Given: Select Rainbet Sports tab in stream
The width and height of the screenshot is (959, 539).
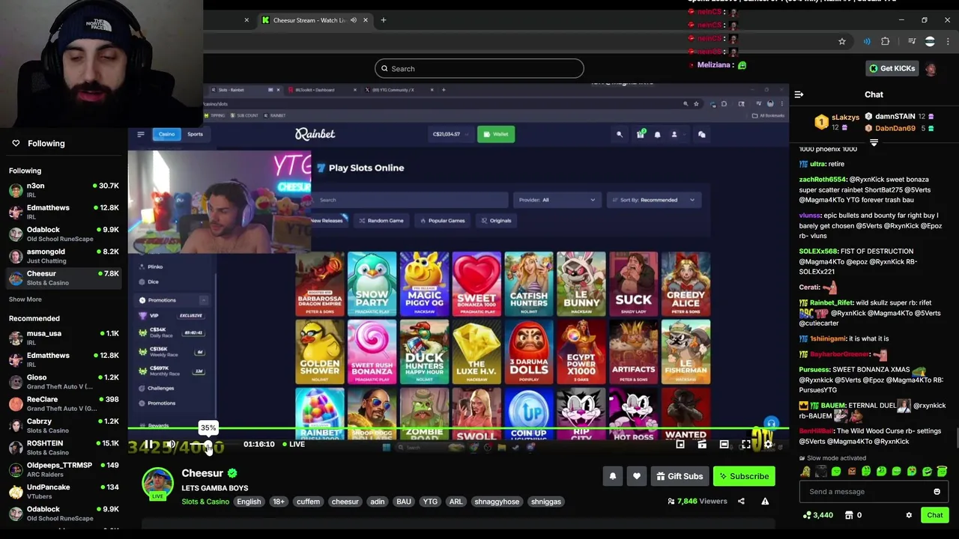Looking at the screenshot, I should (195, 134).
